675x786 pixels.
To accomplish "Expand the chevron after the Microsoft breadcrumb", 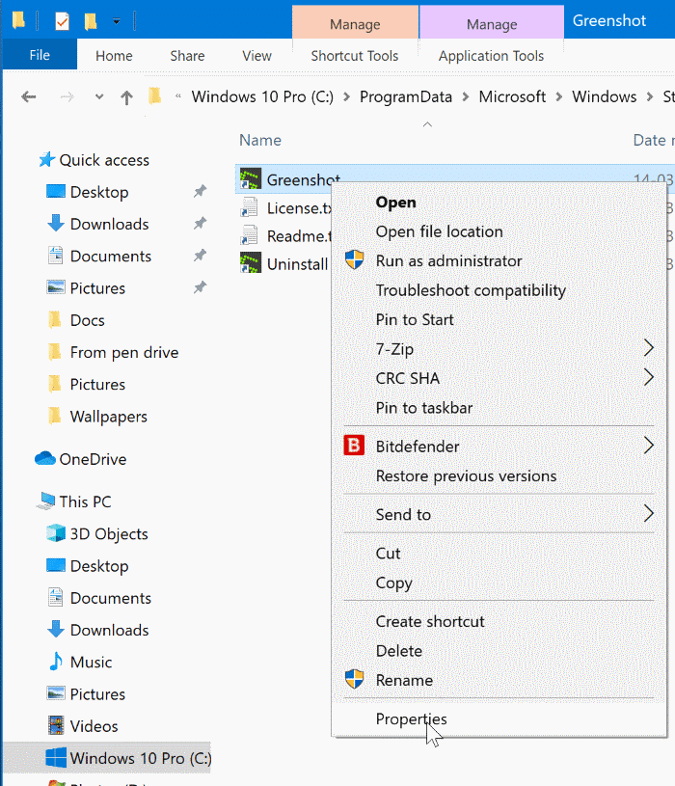I will 559,96.
